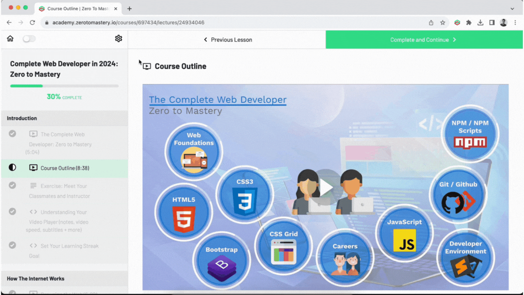Screen dimensions: 524x295
Task: Toggle half-complete marker for Course Outline lesson
Action: pos(12,167)
